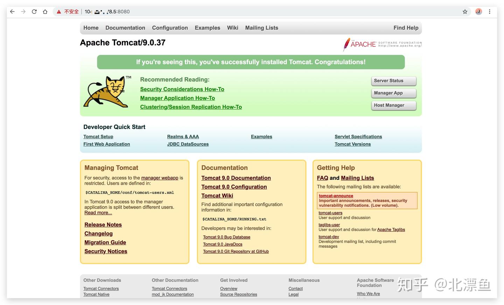Open Documentation in the top navigation
Viewport: 504px width, 305px height.
125,28
